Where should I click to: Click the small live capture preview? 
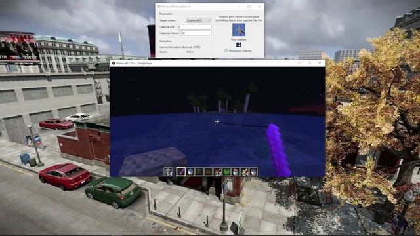(239, 45)
